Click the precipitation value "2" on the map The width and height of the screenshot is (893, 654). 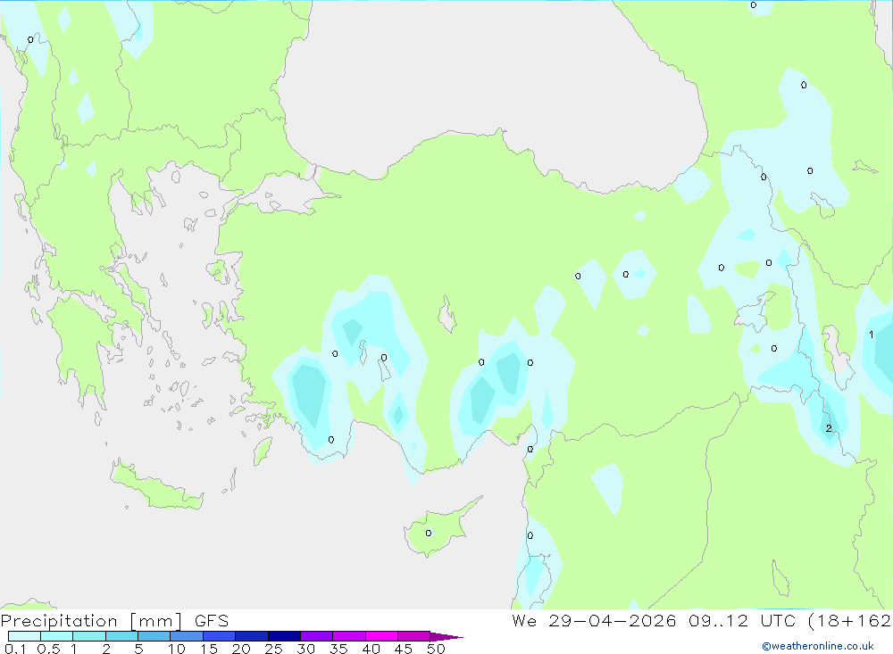(x=829, y=428)
